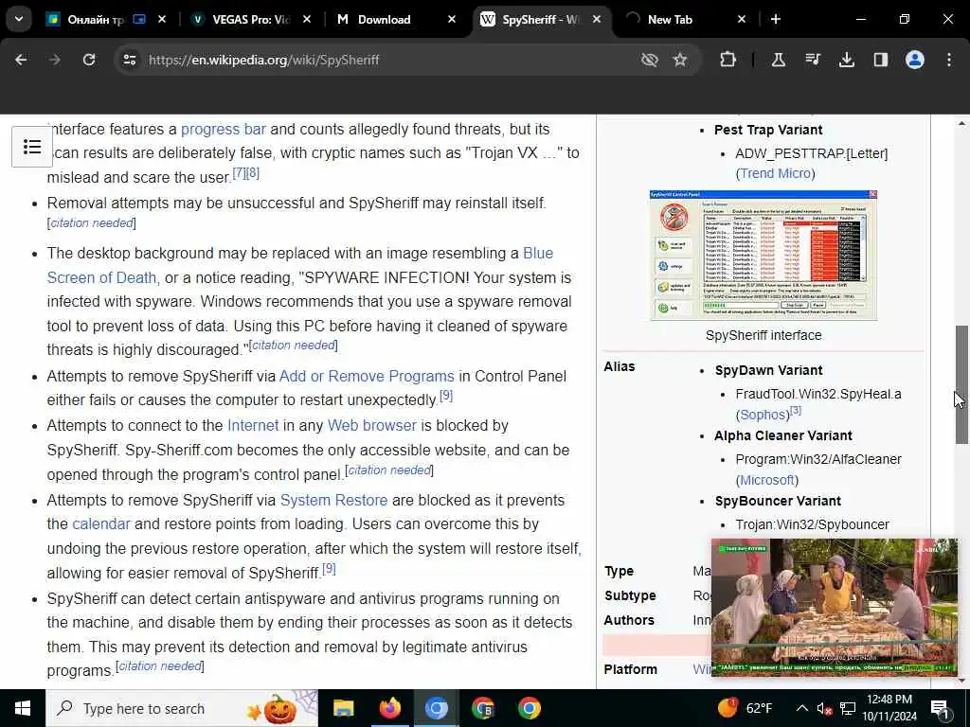Close the Download tab
The height and width of the screenshot is (727, 970).
pos(452,20)
